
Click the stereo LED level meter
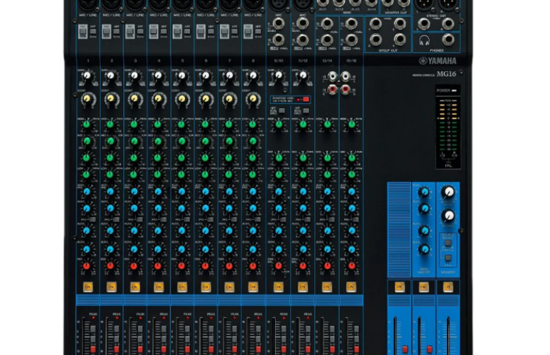coord(448,128)
